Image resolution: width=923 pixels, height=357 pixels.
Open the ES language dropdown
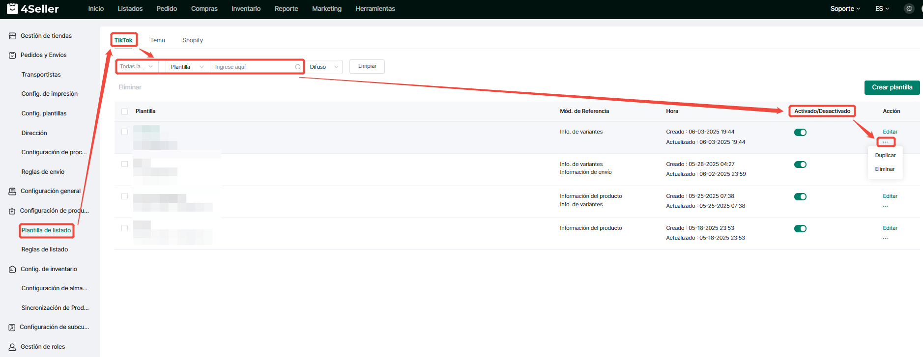click(882, 8)
